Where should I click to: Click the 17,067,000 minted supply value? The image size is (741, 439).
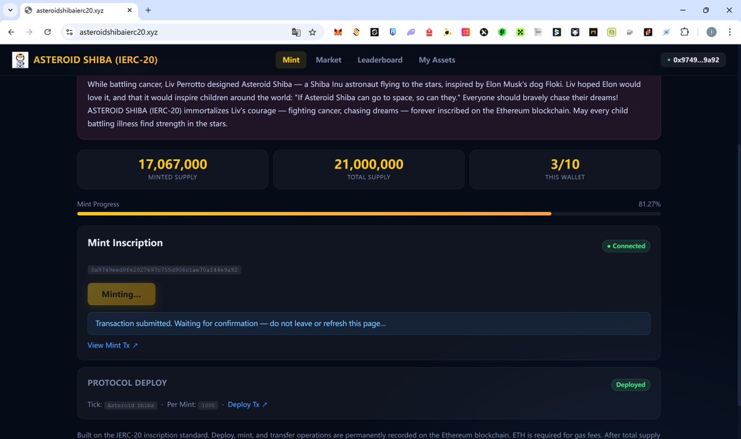[x=173, y=164]
